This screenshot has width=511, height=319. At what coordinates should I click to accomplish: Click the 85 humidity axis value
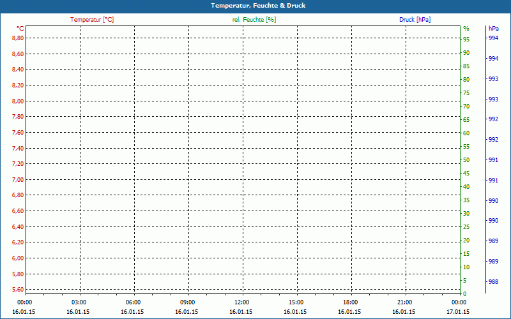[466, 66]
